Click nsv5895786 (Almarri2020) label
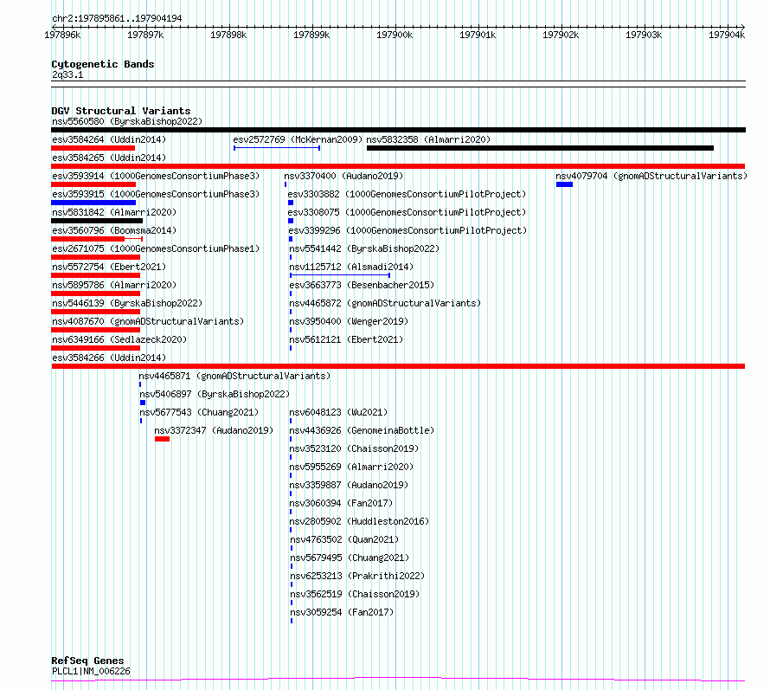770x690 pixels. click(x=114, y=285)
